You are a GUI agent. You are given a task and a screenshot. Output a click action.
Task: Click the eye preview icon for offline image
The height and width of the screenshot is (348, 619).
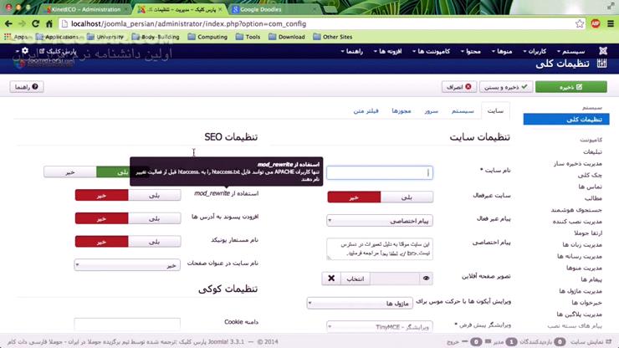426,279
